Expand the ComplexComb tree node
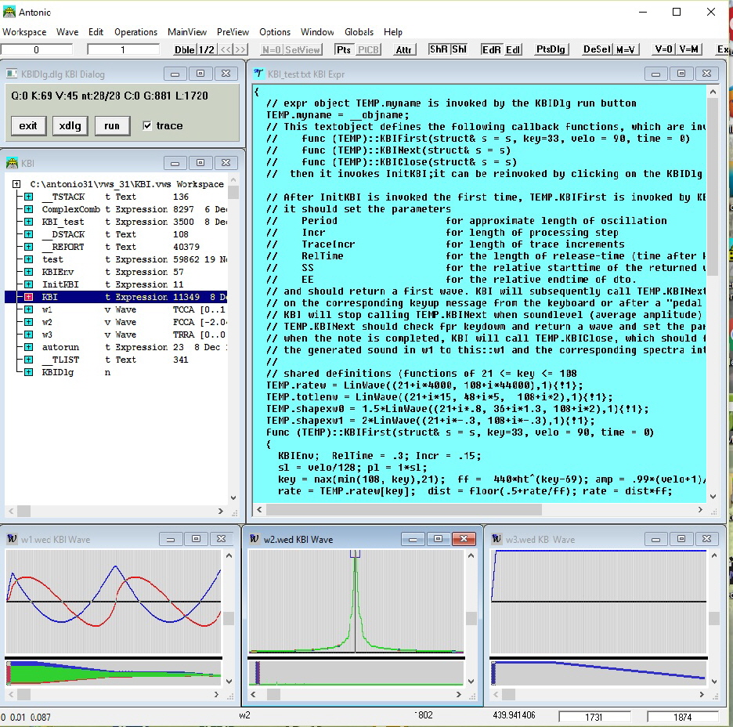Image resolution: width=733 pixels, height=727 pixels. click(x=29, y=209)
